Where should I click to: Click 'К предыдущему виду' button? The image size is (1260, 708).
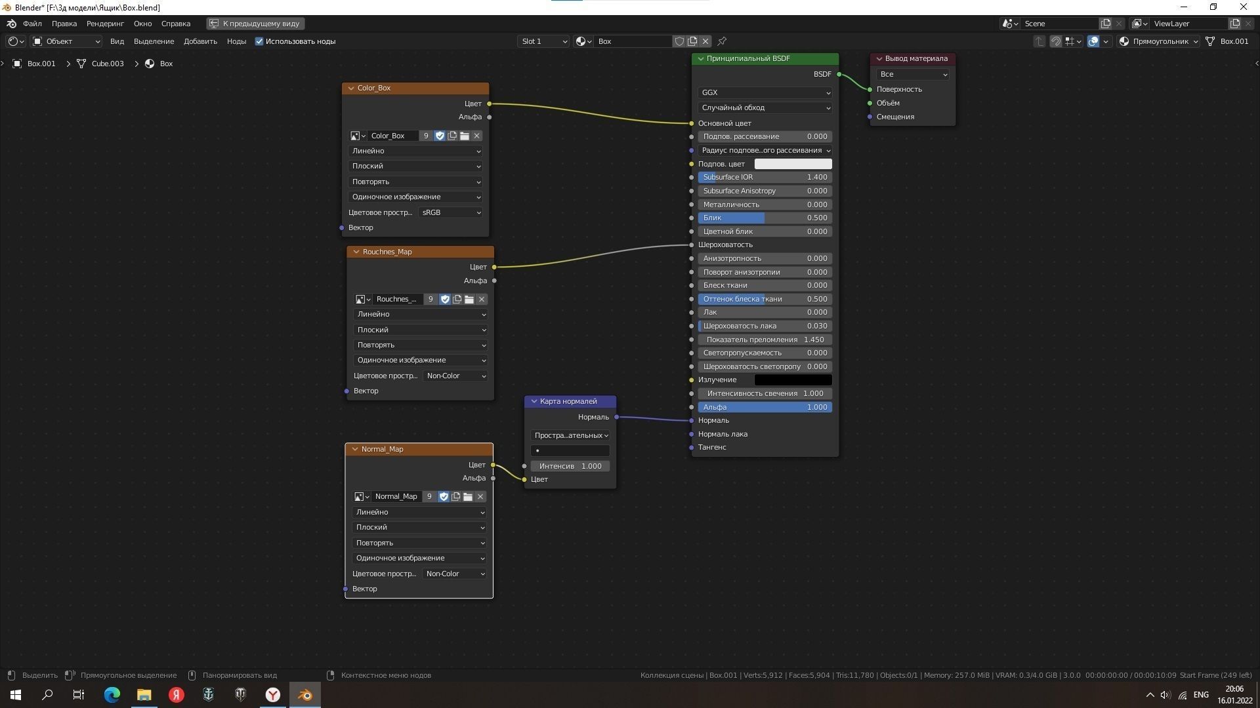[255, 24]
